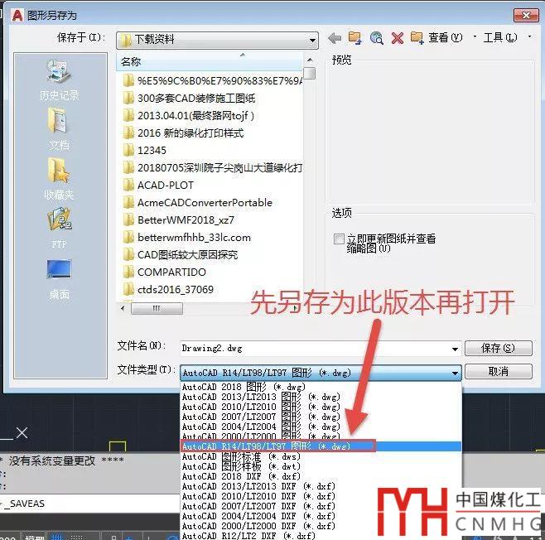Image resolution: width=545 pixels, height=540 pixels.
Task: Open the ACAD-PLOT folder
Action: [x=158, y=186]
